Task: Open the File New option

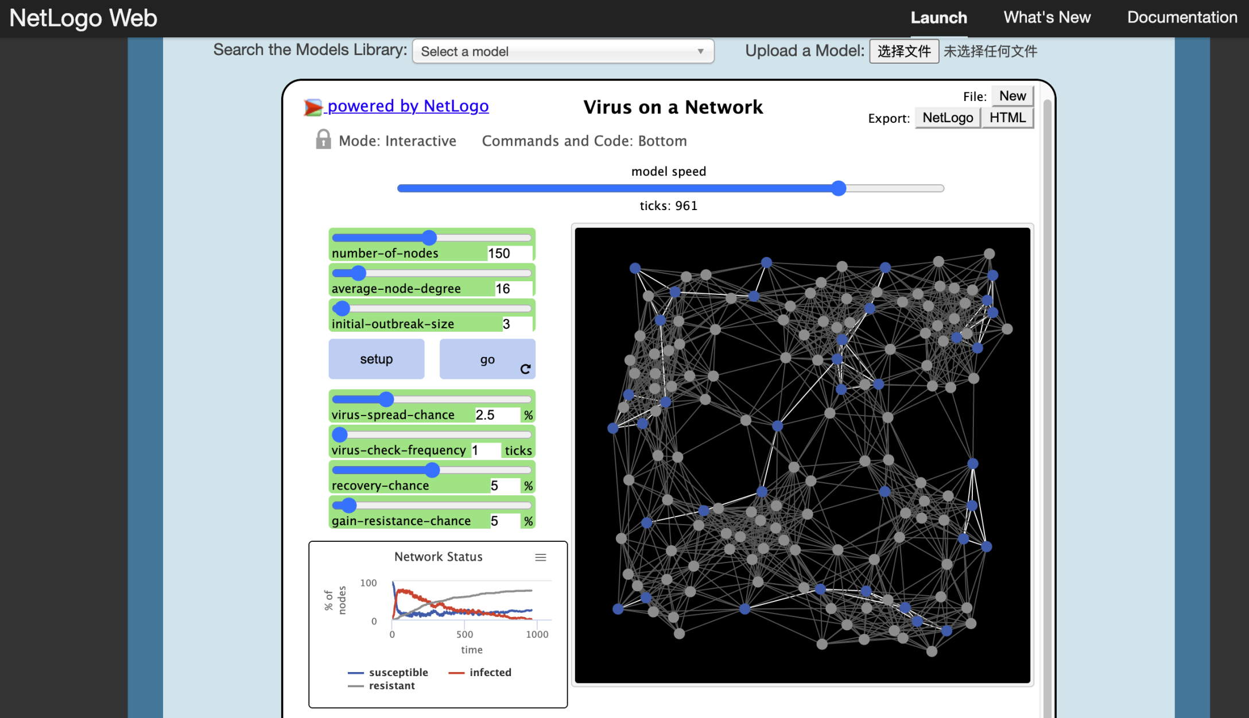Action: click(1013, 95)
